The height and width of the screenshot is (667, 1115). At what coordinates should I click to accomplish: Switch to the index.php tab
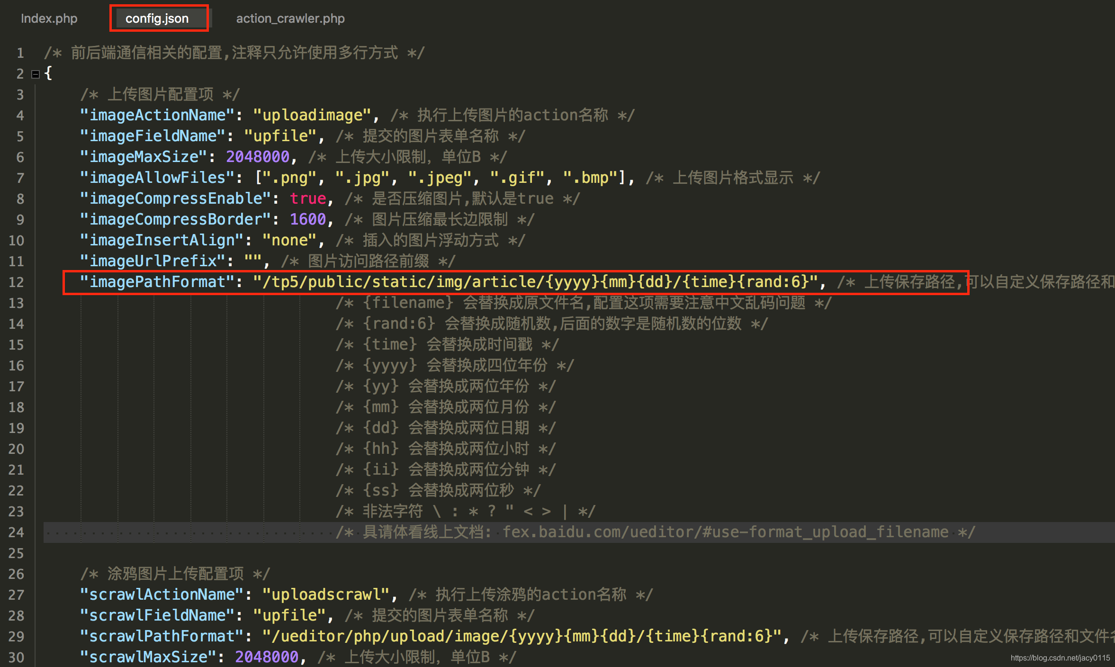pyautogui.click(x=49, y=18)
